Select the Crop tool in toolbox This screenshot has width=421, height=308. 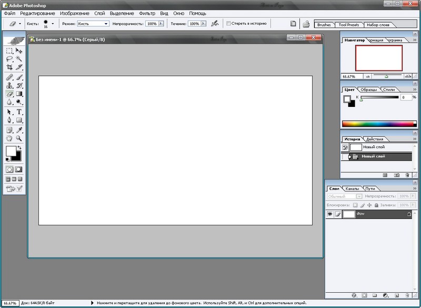click(x=9, y=67)
